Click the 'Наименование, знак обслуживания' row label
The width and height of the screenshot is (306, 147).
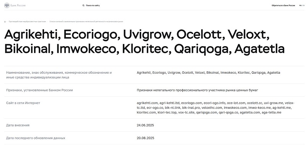pos(59,75)
